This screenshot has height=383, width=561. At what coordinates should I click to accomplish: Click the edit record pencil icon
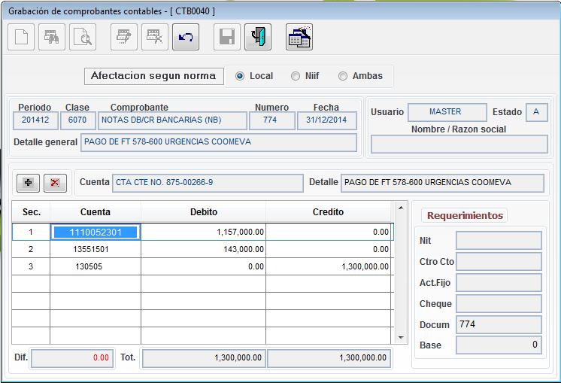124,37
